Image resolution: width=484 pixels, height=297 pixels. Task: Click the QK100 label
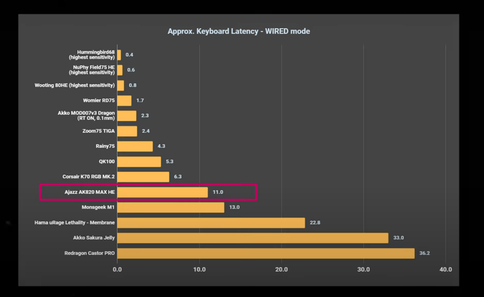click(x=107, y=162)
